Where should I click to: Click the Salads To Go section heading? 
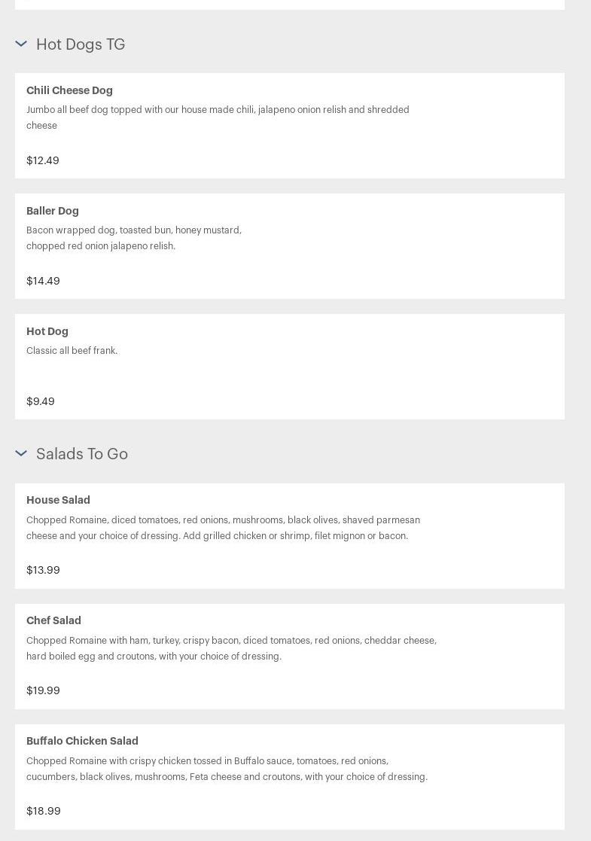coord(82,454)
